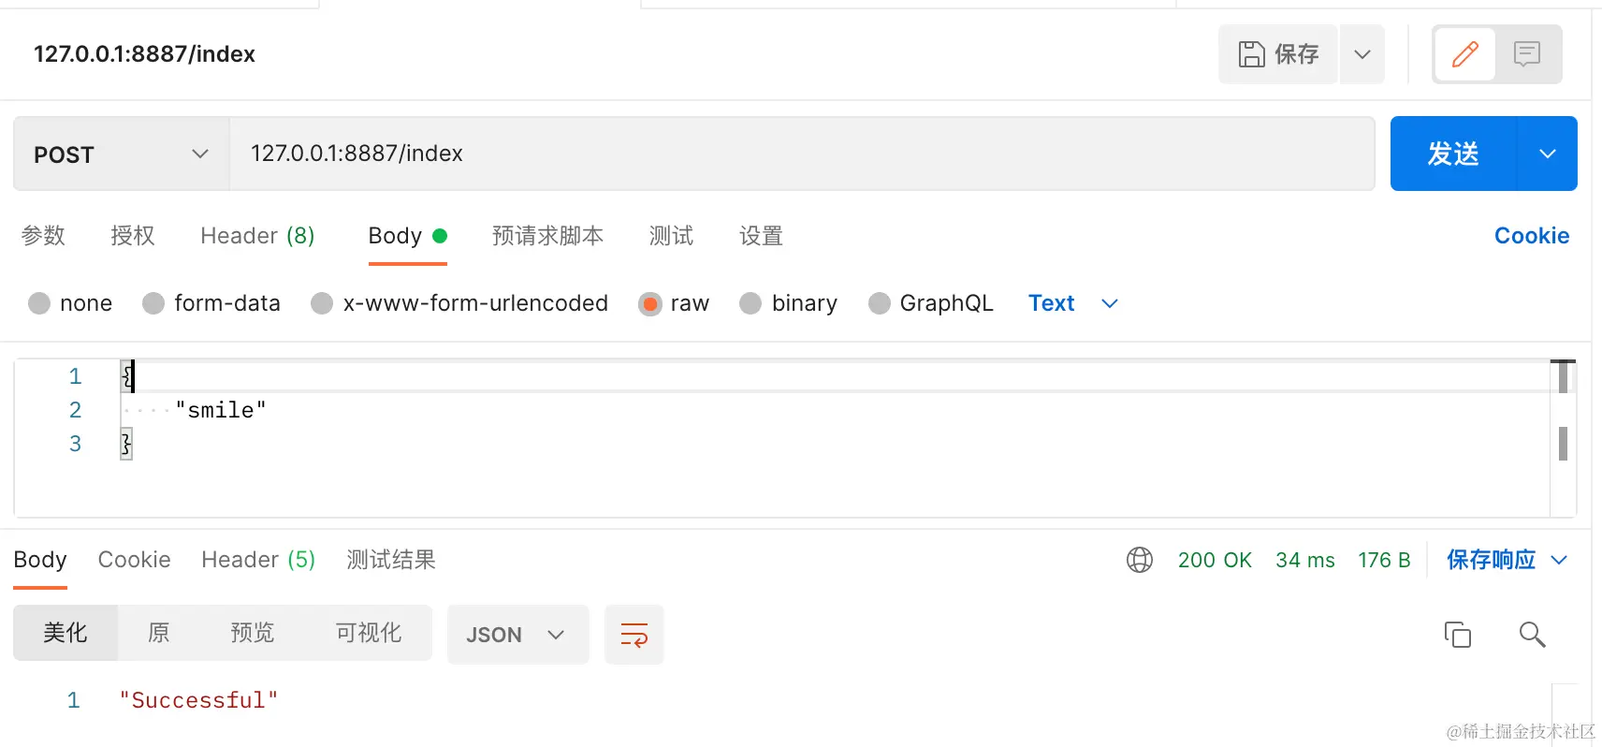Select x-www-form-urlencoded body type
Viewport: 1602px width, 747px height.
pos(459,303)
